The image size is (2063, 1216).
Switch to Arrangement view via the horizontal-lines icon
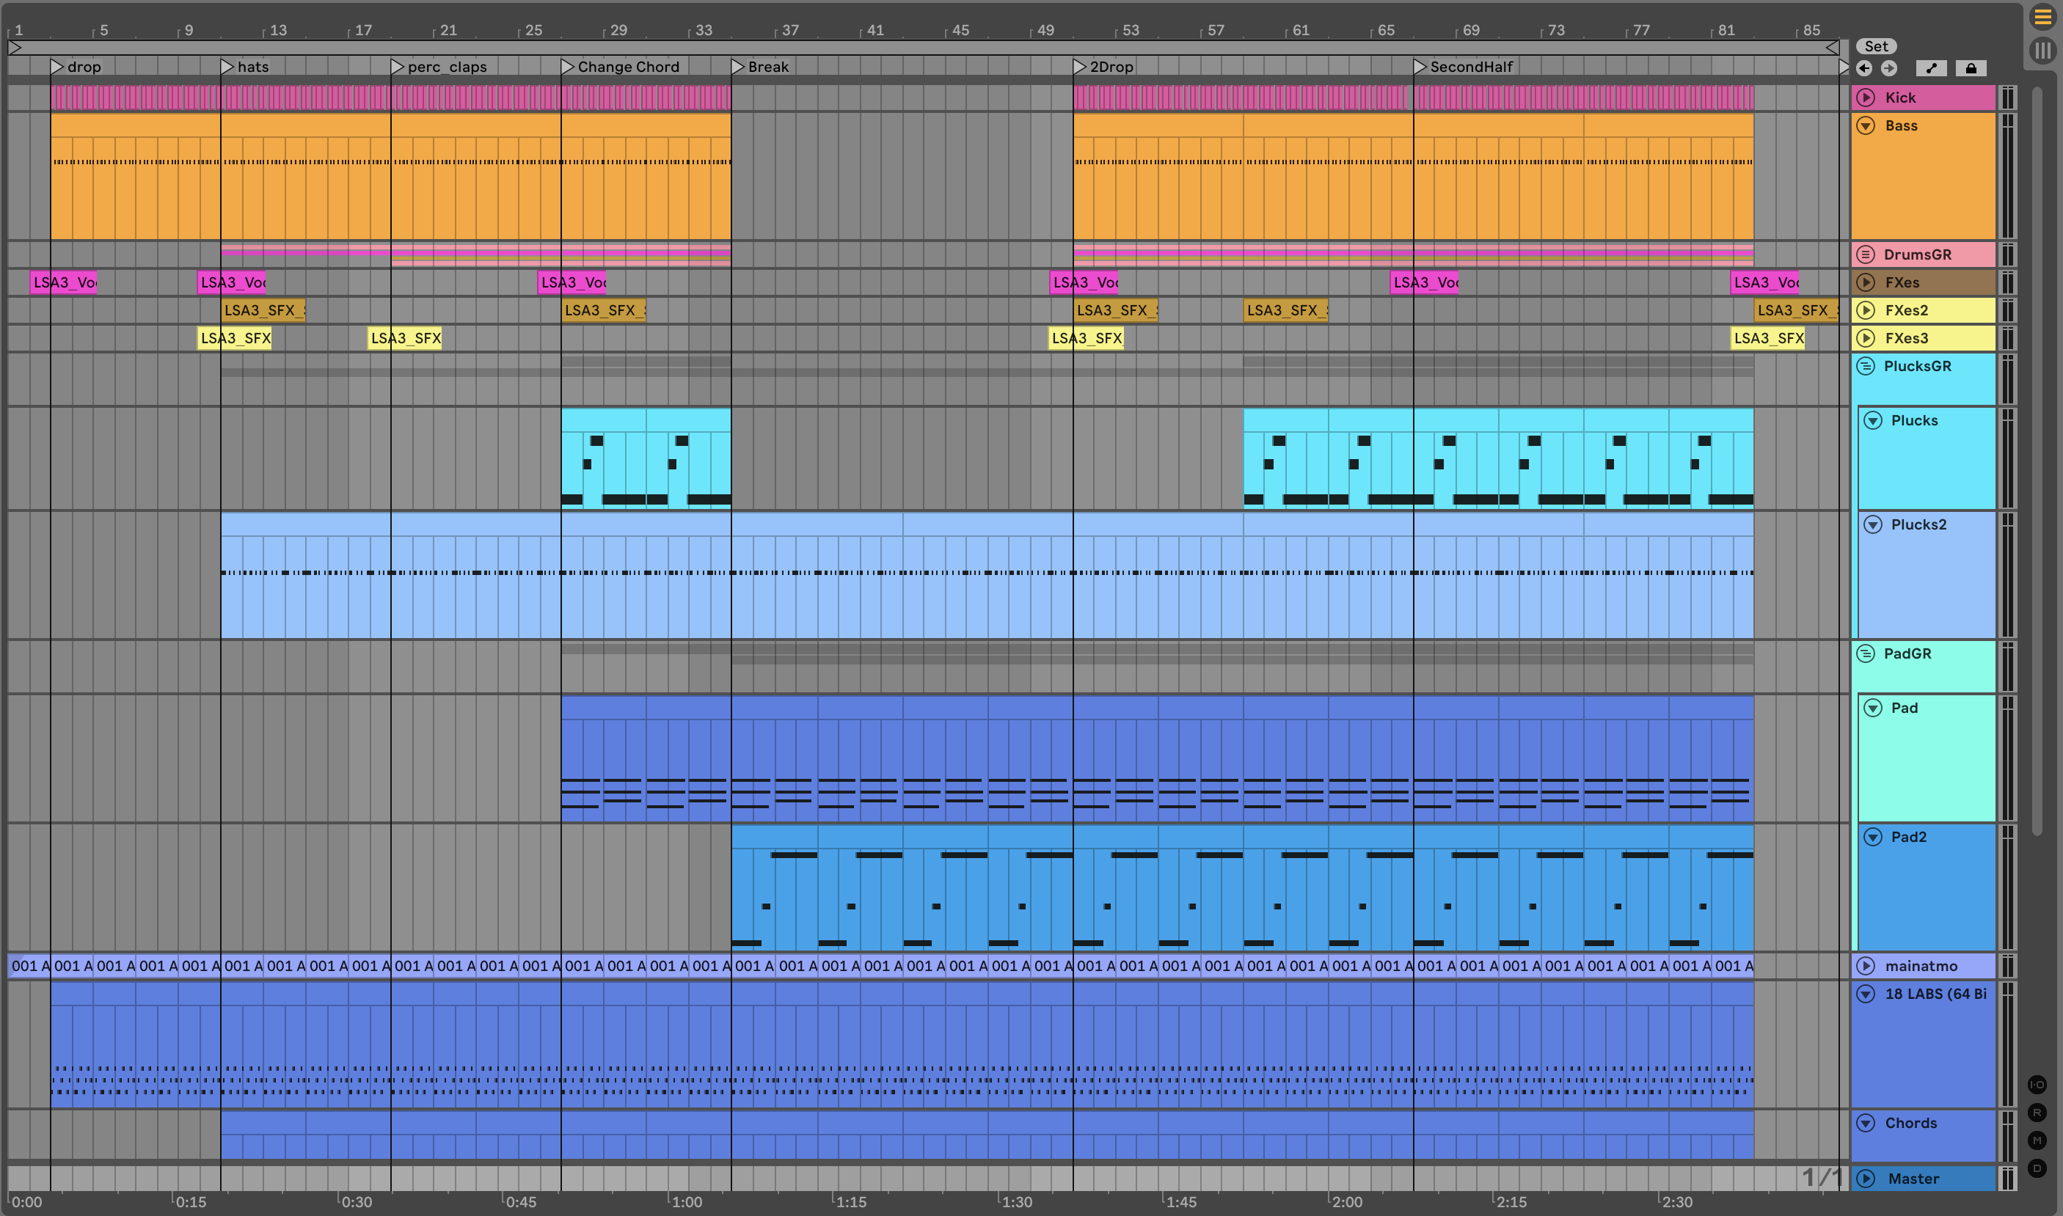click(2042, 17)
